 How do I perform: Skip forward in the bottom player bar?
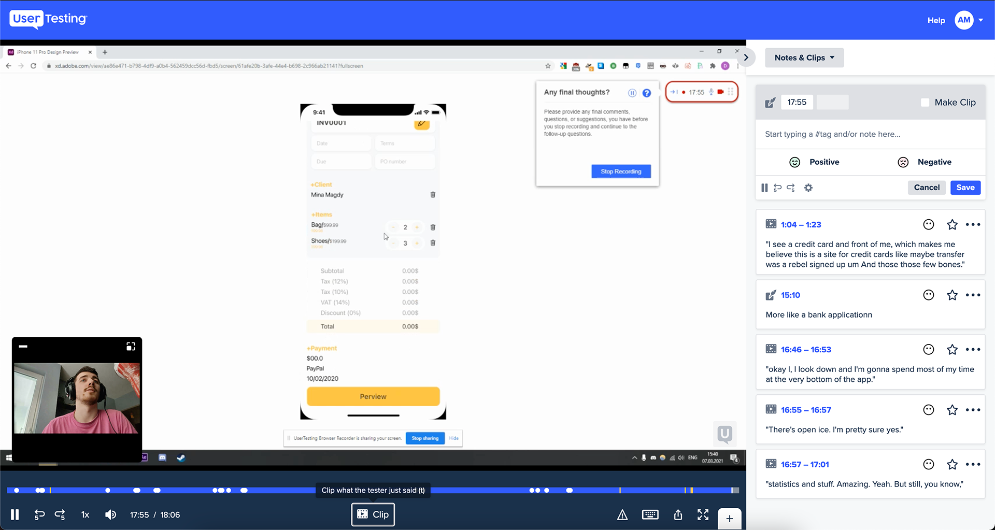click(x=60, y=514)
